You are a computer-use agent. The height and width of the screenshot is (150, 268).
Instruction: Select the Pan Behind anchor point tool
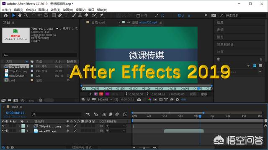tap(46, 15)
